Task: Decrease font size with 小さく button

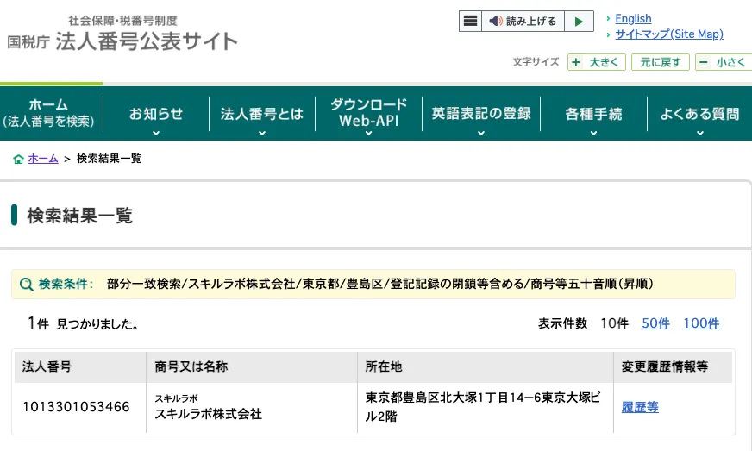Action: (x=724, y=62)
